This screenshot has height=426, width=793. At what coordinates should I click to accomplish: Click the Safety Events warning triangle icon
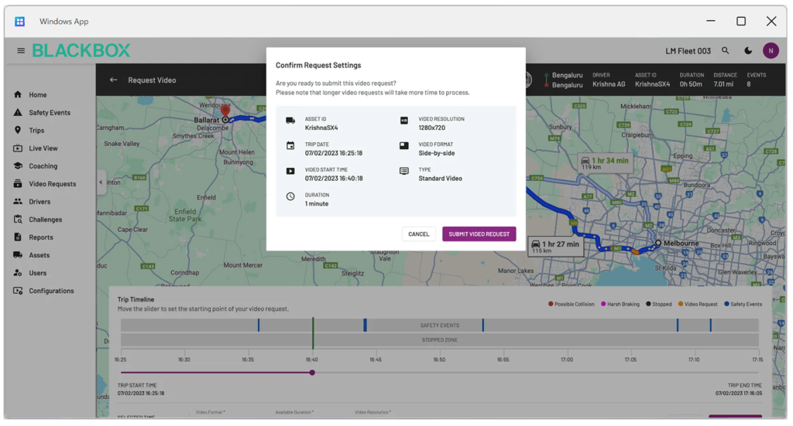pos(18,112)
